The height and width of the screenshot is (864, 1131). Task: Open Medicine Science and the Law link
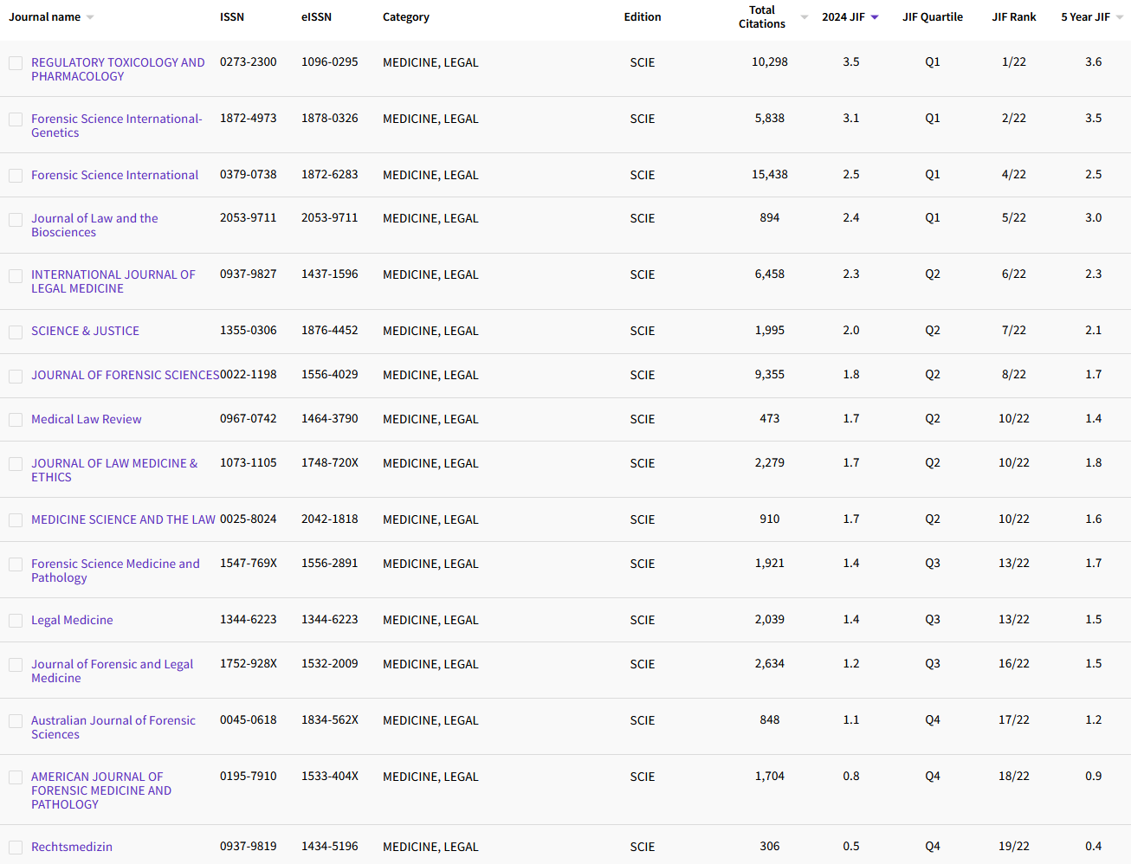point(123,519)
